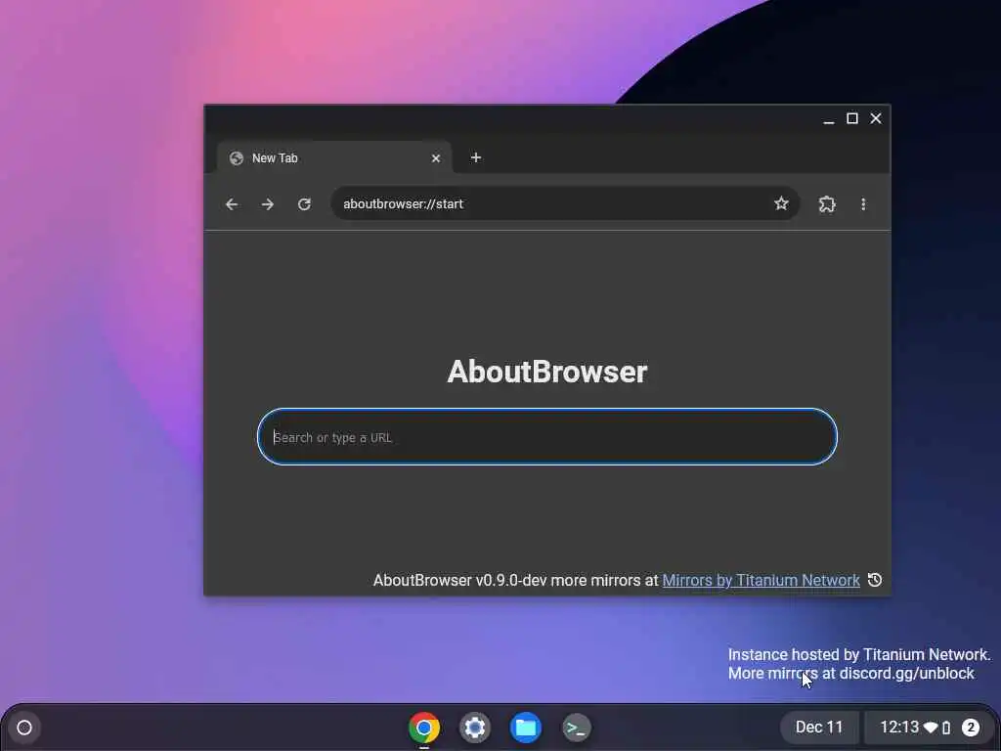Image resolution: width=1001 pixels, height=751 pixels.
Task: Open the extensions puzzle icon
Action: [827, 203]
